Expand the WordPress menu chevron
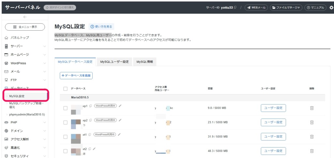Viewport: 334px width, 158px height. point(44,63)
